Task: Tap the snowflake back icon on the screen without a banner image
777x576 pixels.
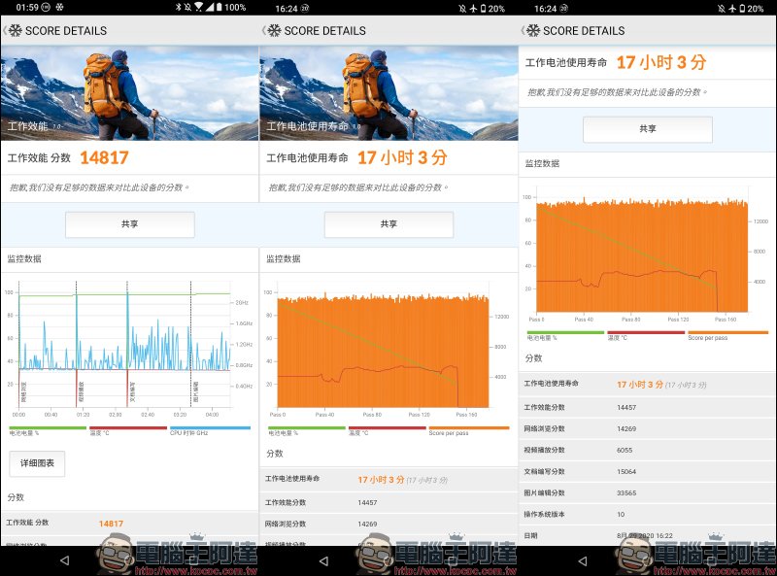Action: 533,31
